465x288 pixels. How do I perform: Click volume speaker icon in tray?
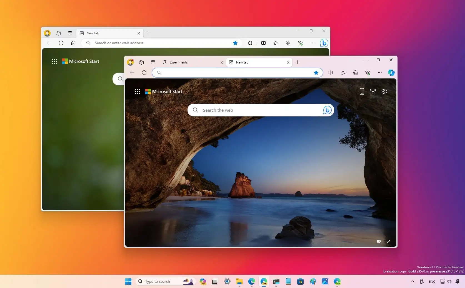pyautogui.click(x=449, y=281)
